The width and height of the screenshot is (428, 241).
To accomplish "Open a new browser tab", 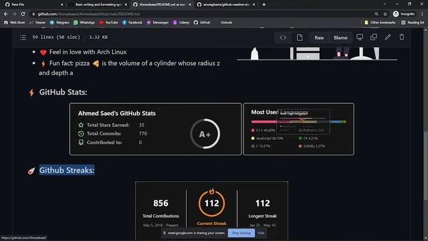I will pos(263,5).
